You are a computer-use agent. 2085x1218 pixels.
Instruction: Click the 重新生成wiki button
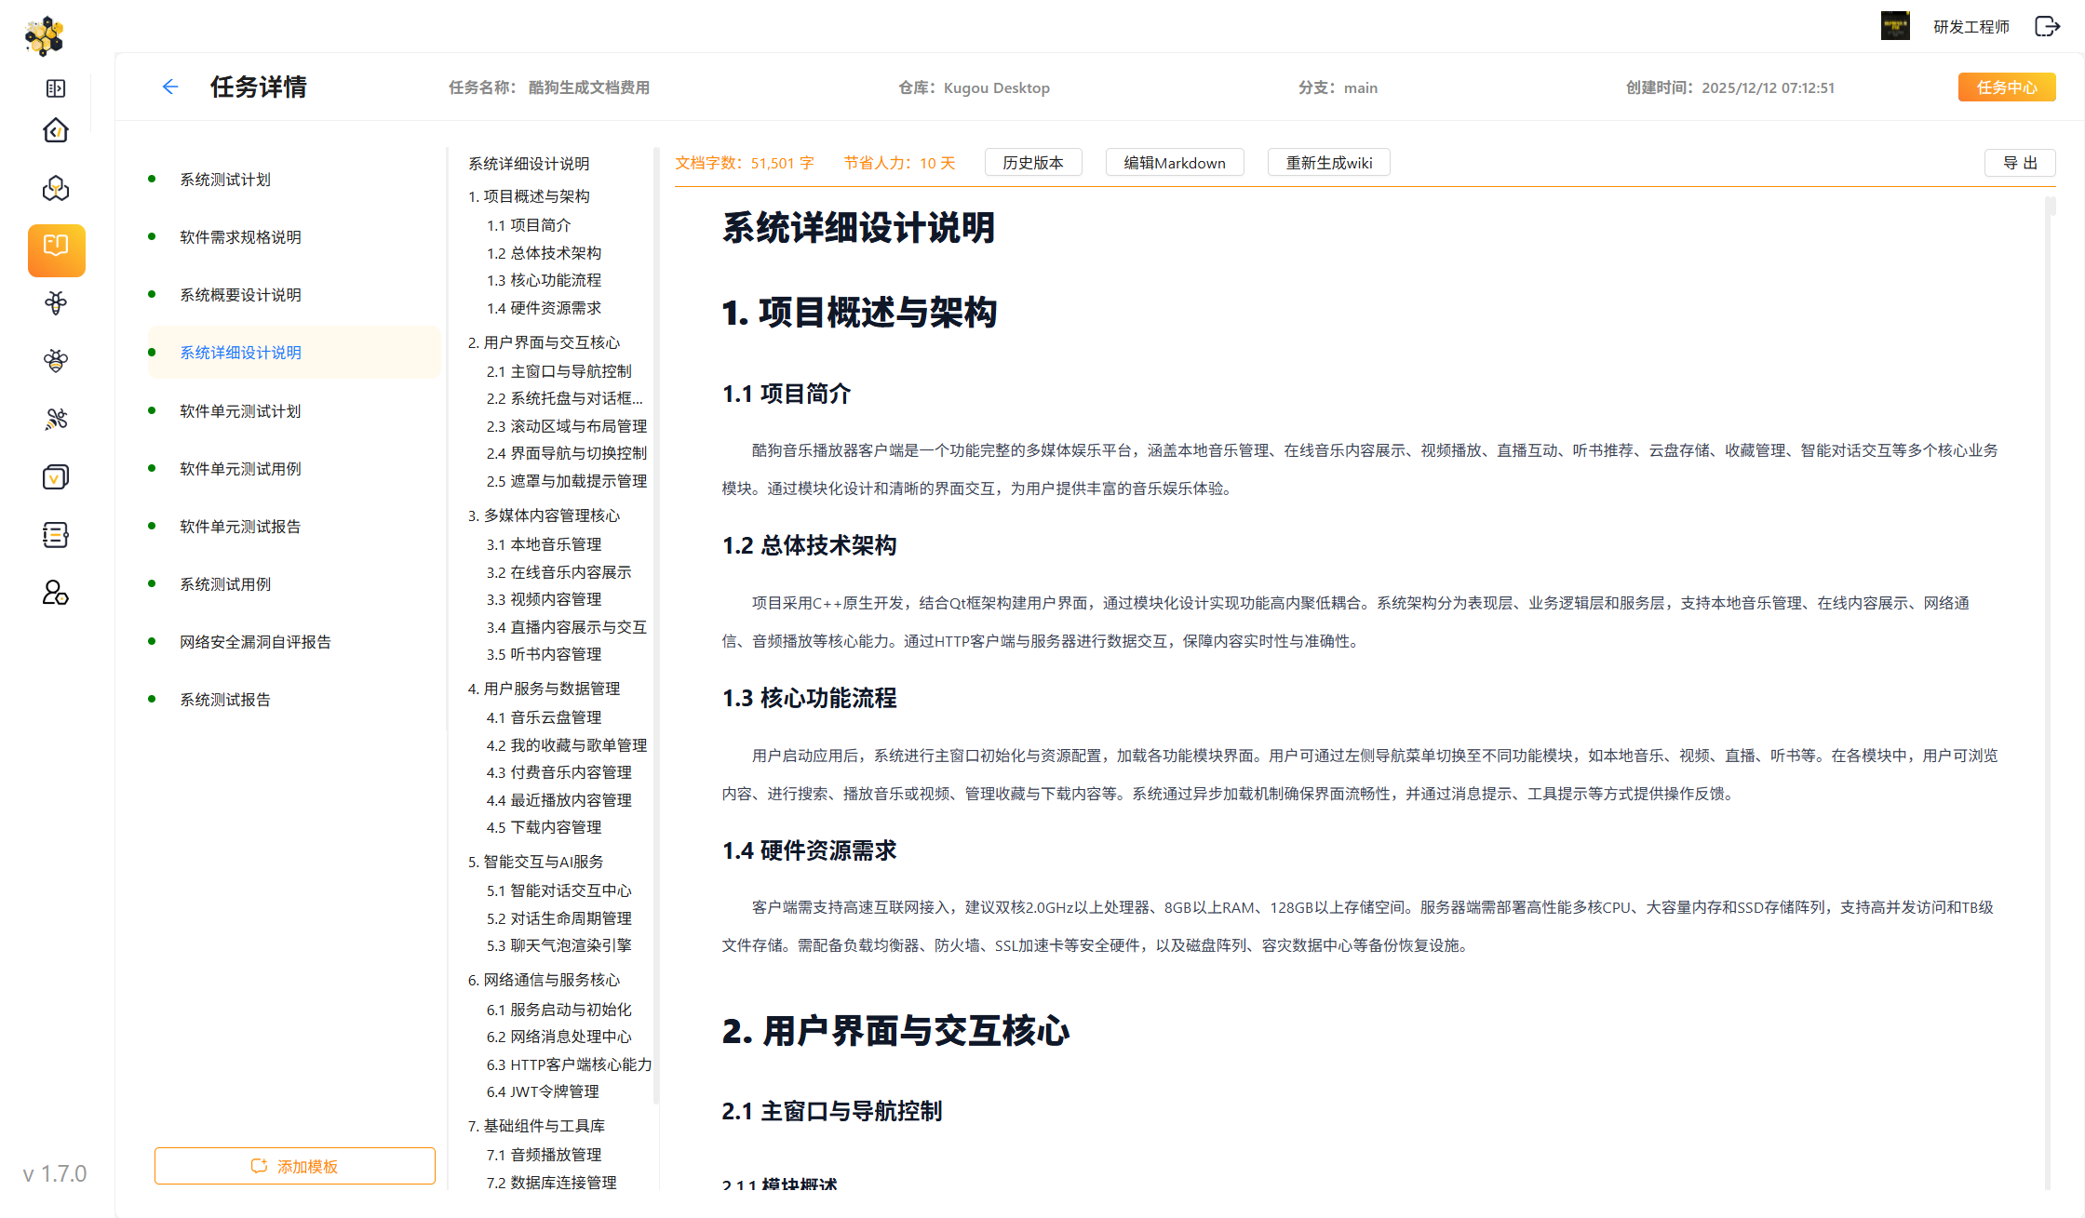point(1328,162)
